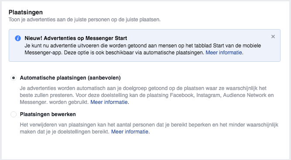Click the 'Toon je advertenties' subtitle text

coord(85,20)
